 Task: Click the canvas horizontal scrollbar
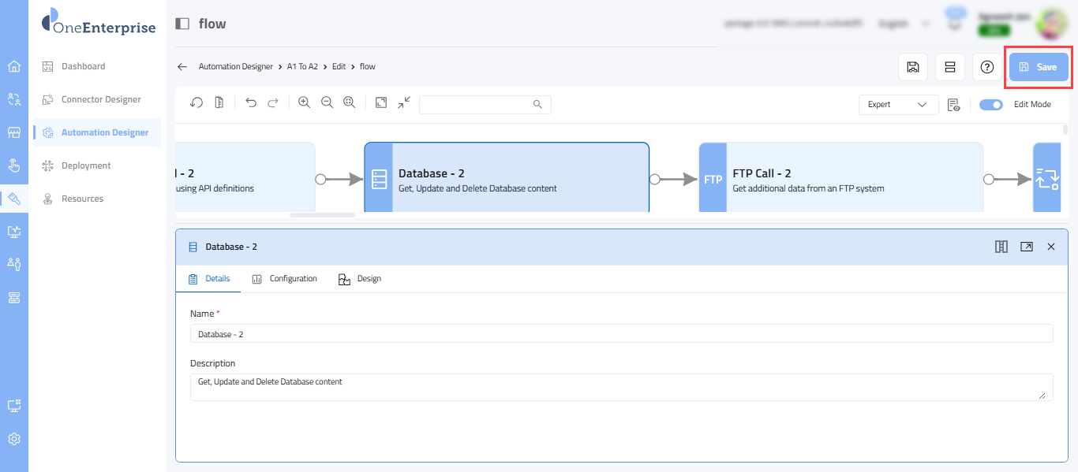point(322,214)
